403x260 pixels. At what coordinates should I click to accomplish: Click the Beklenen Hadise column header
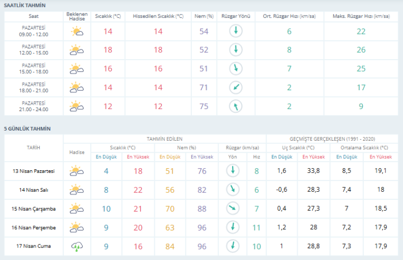point(77,16)
